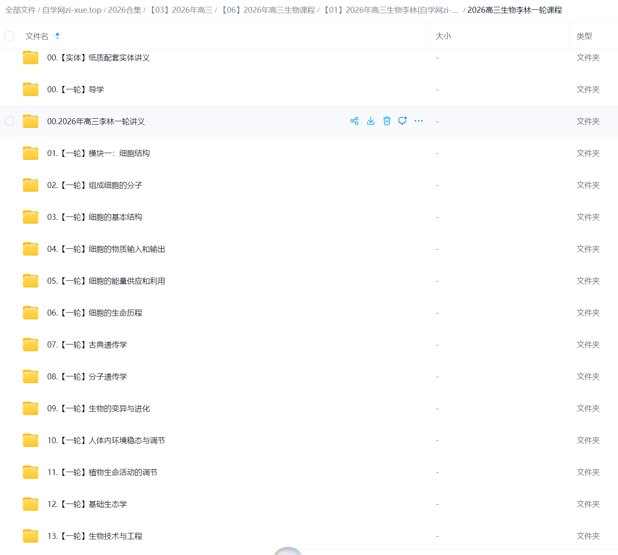This screenshot has width=618, height=555.
Task: Open the three-dots more actions menu
Action: pos(419,121)
